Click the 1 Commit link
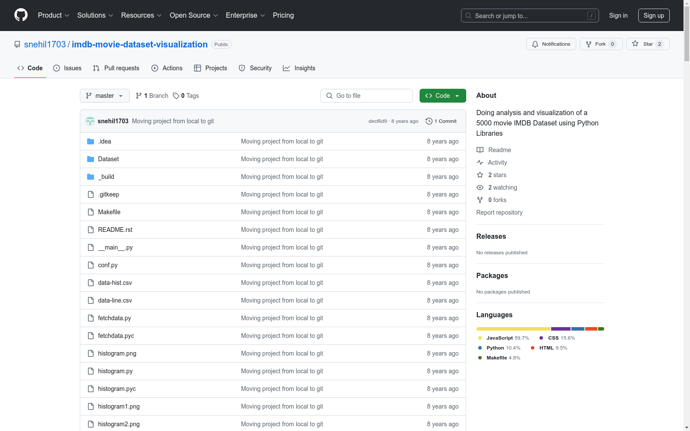Screen dimensions: 690x431 (x=441, y=121)
